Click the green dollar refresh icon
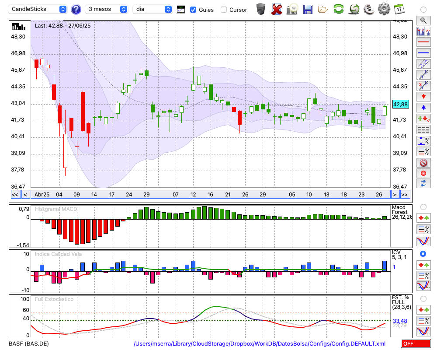 pyautogui.click(x=354, y=9)
